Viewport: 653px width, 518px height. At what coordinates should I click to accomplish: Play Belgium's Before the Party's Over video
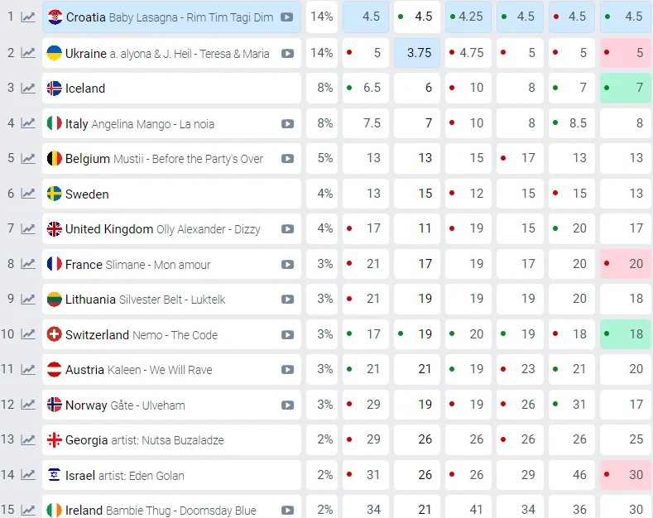coord(287,159)
